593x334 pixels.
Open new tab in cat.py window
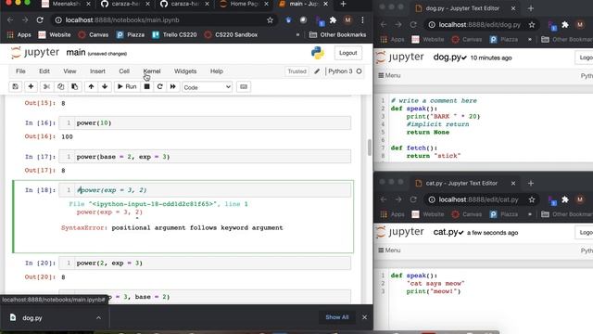point(531,183)
